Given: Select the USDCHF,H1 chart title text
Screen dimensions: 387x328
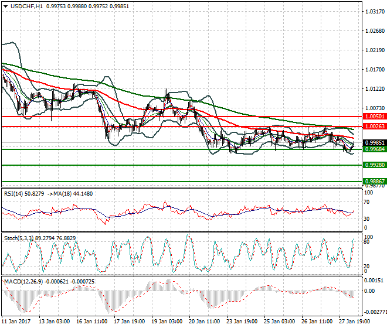Looking at the screenshot, I should (26, 6).
